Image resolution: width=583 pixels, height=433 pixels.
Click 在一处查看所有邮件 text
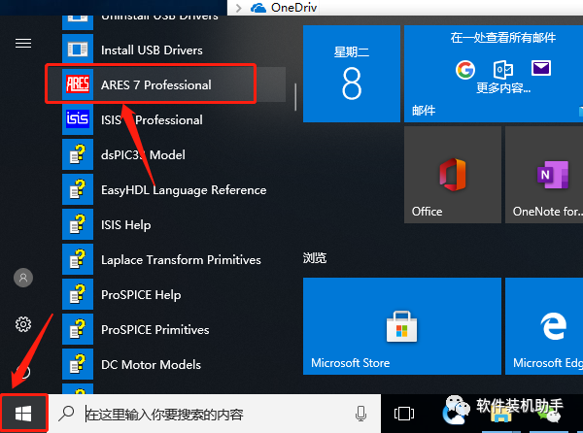pos(503,38)
